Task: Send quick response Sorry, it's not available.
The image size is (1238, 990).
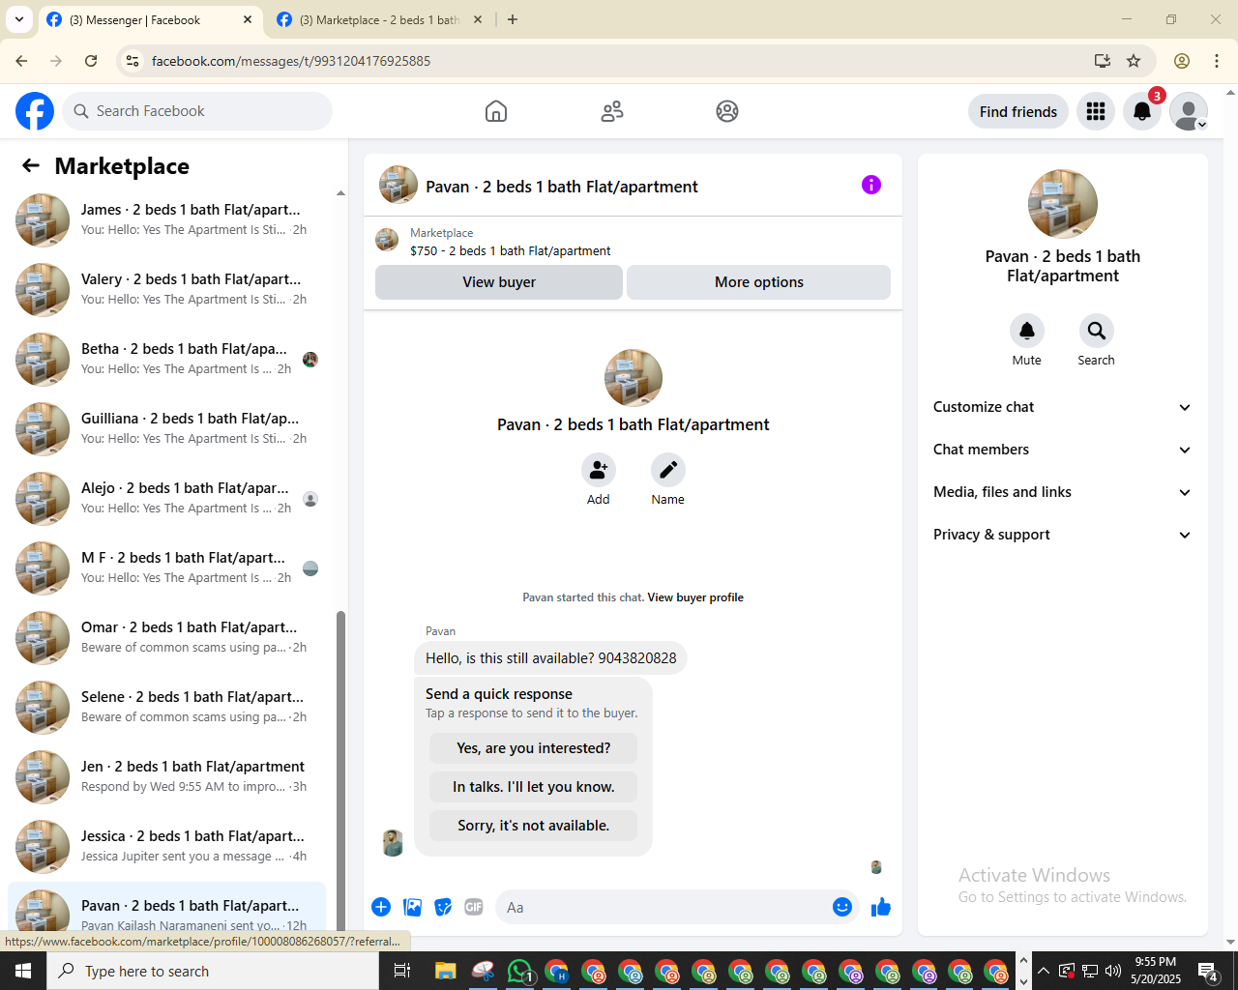Action: [x=534, y=826]
